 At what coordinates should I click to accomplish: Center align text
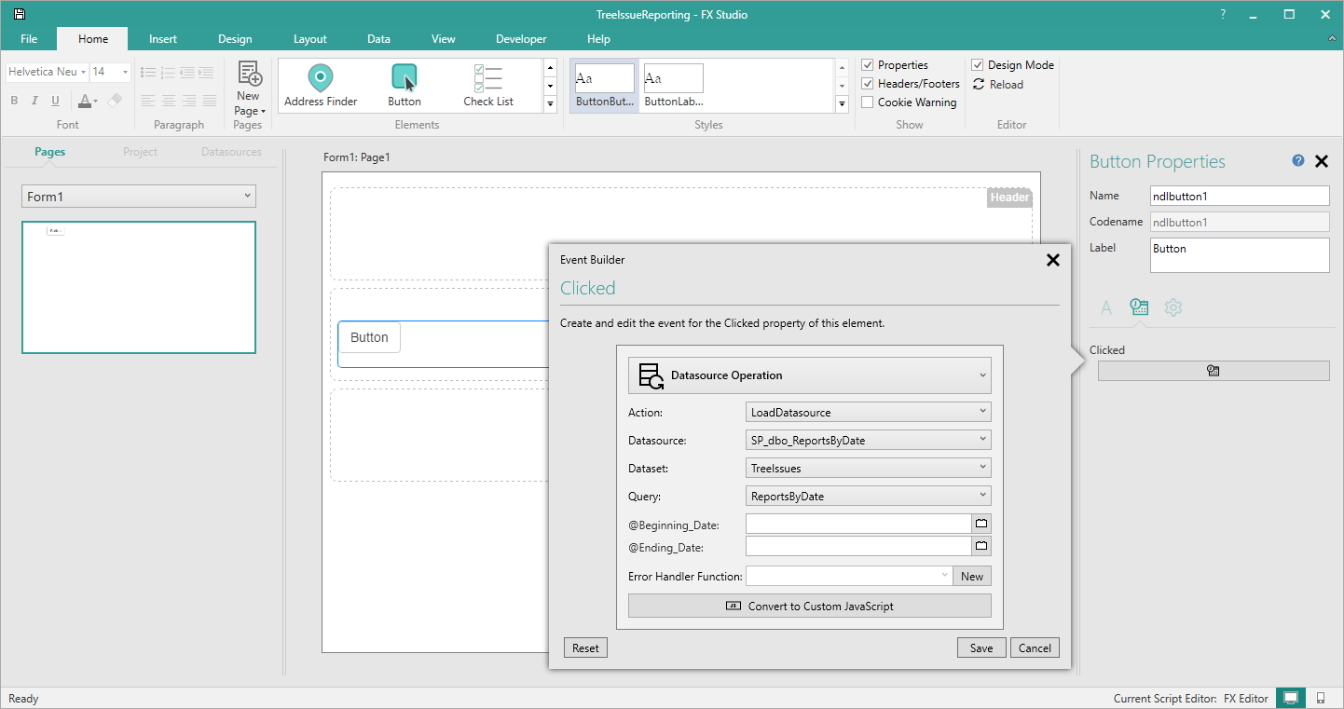pyautogui.click(x=168, y=101)
